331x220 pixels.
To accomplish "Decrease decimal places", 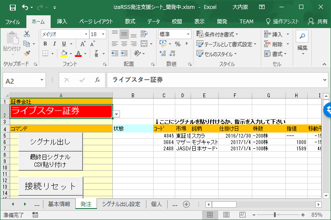I will click(x=172, y=54).
